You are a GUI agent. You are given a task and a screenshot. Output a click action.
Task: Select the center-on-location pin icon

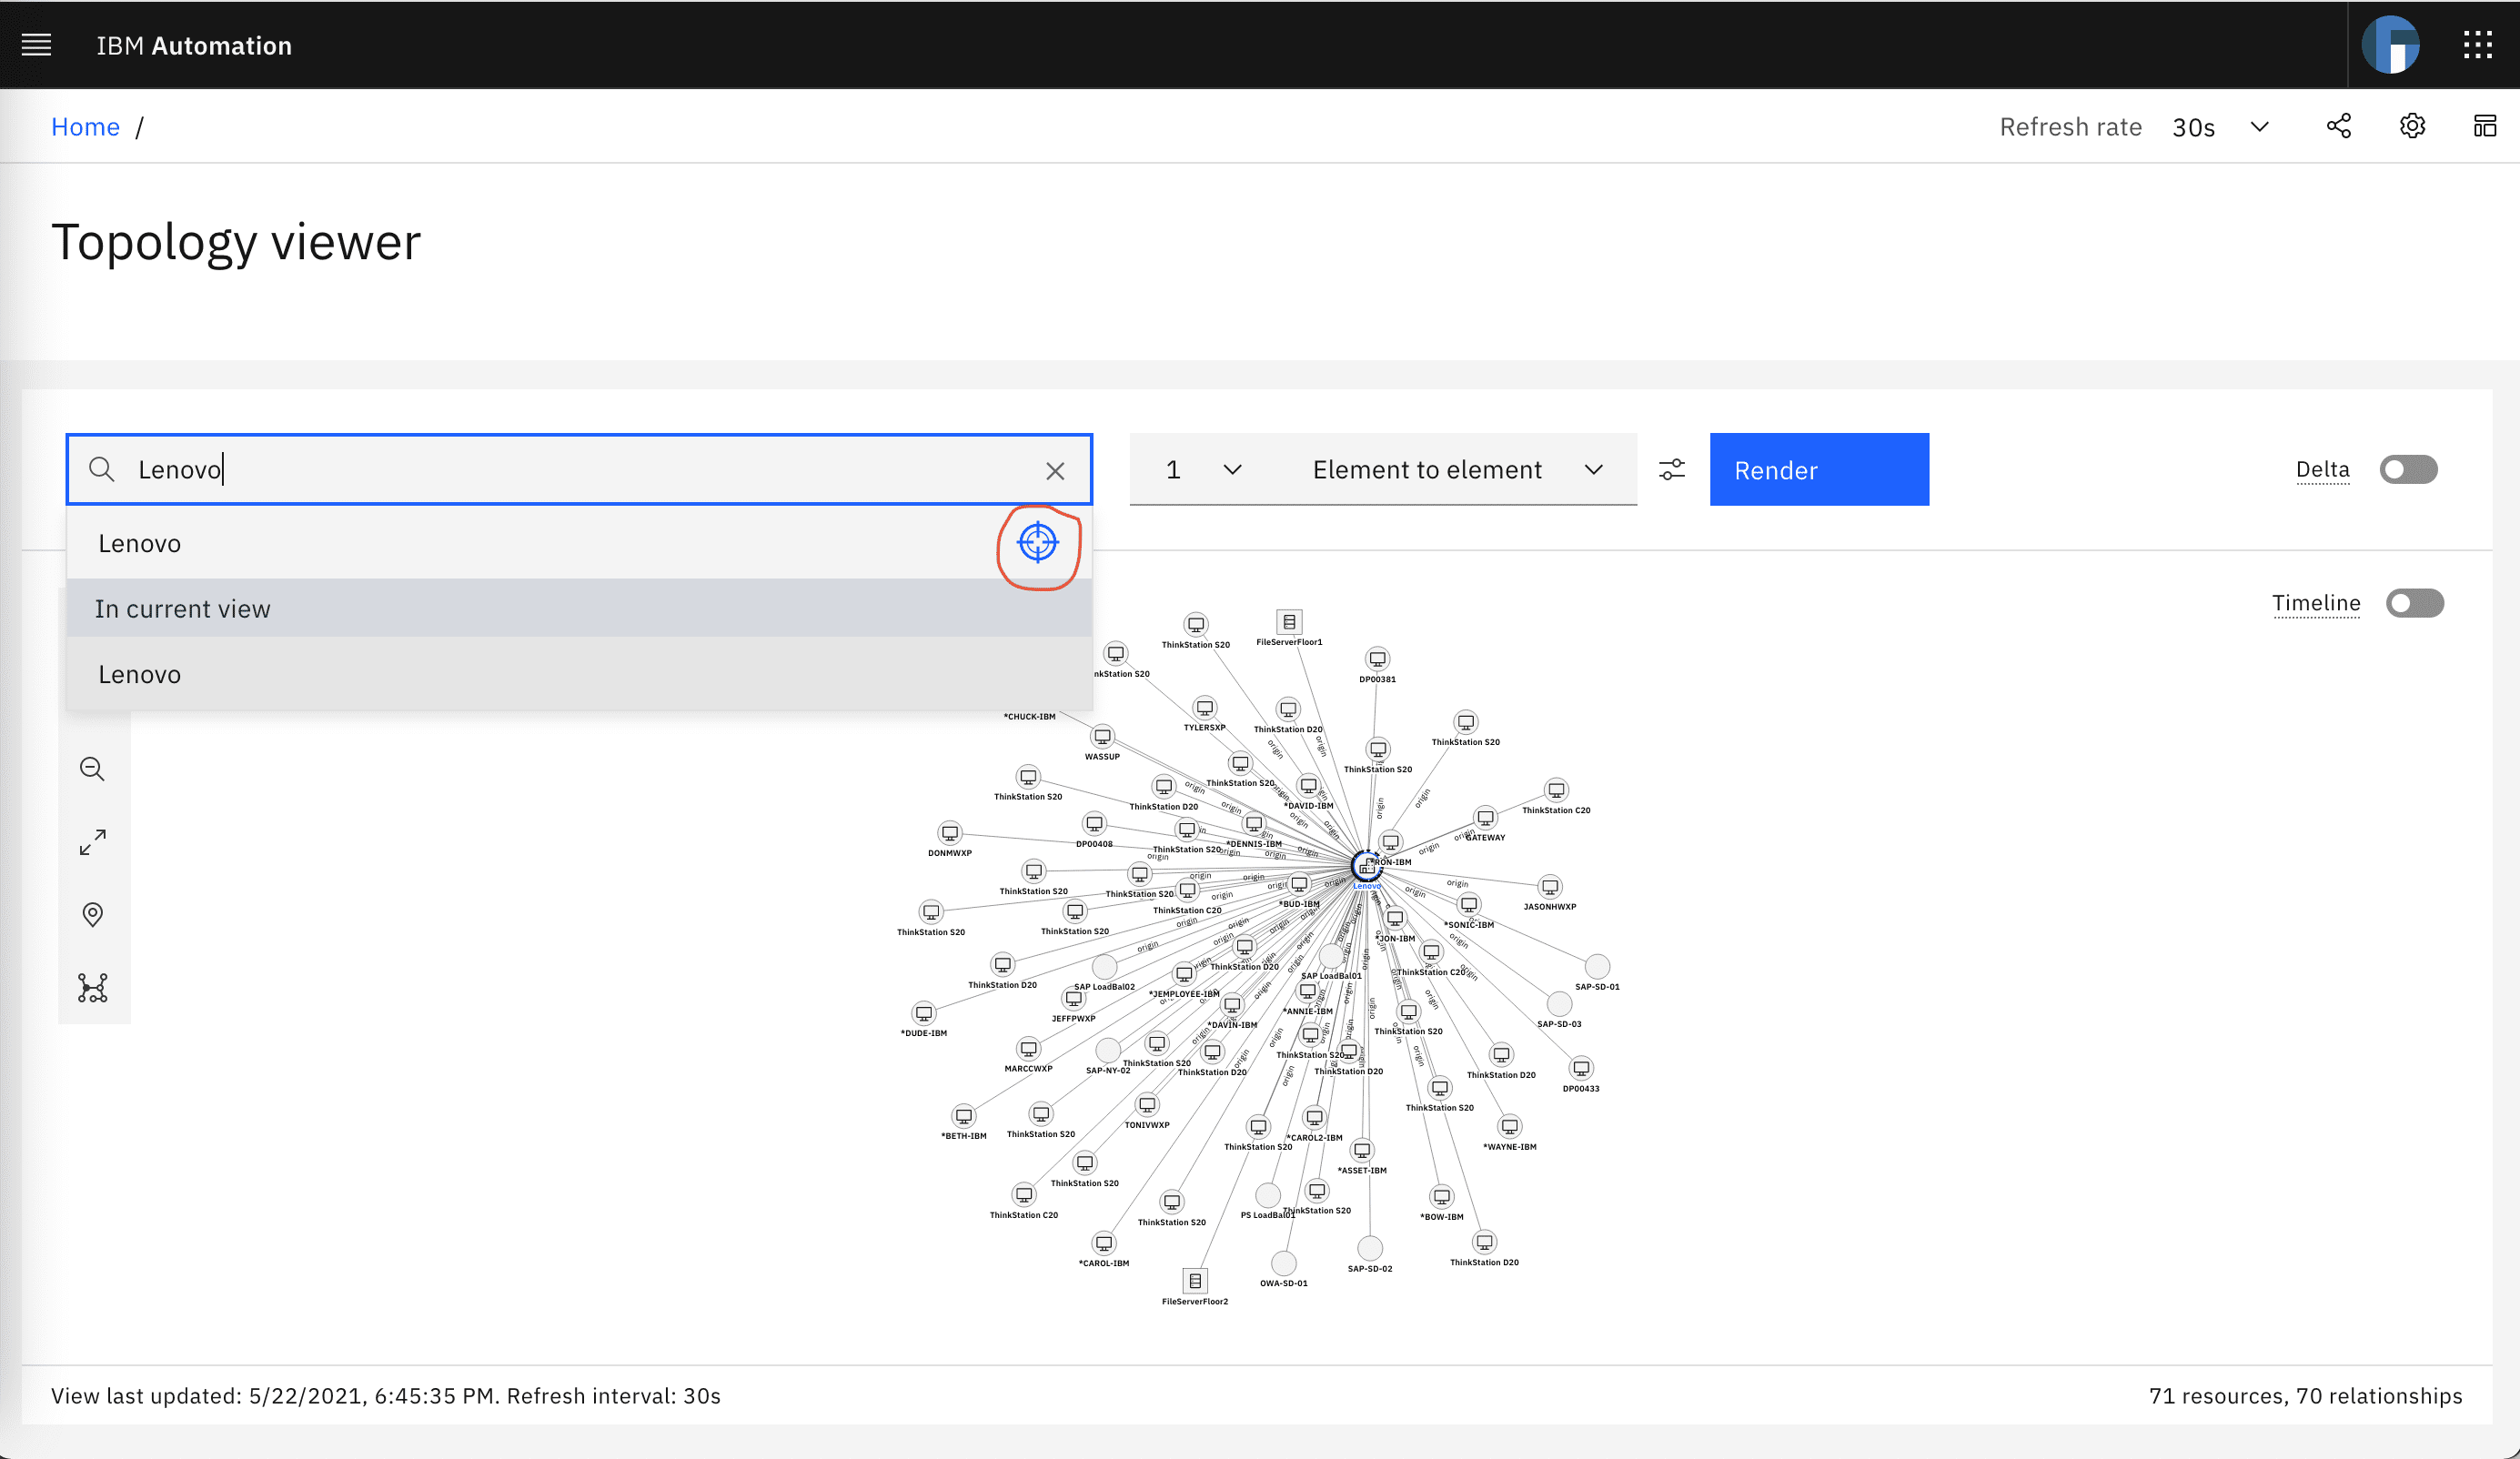coord(93,913)
